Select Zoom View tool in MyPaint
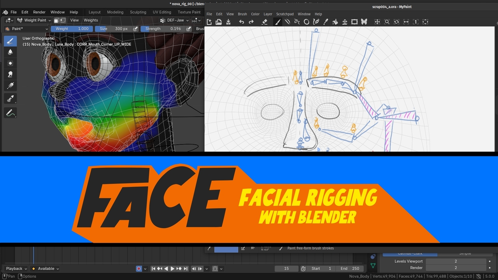This screenshot has width=498, height=280. pyautogui.click(x=387, y=22)
